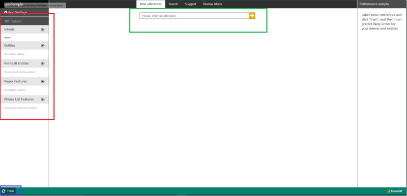Click the Train refresh icon
Image resolution: width=407 pixels, height=196 pixels.
[x=4, y=191]
